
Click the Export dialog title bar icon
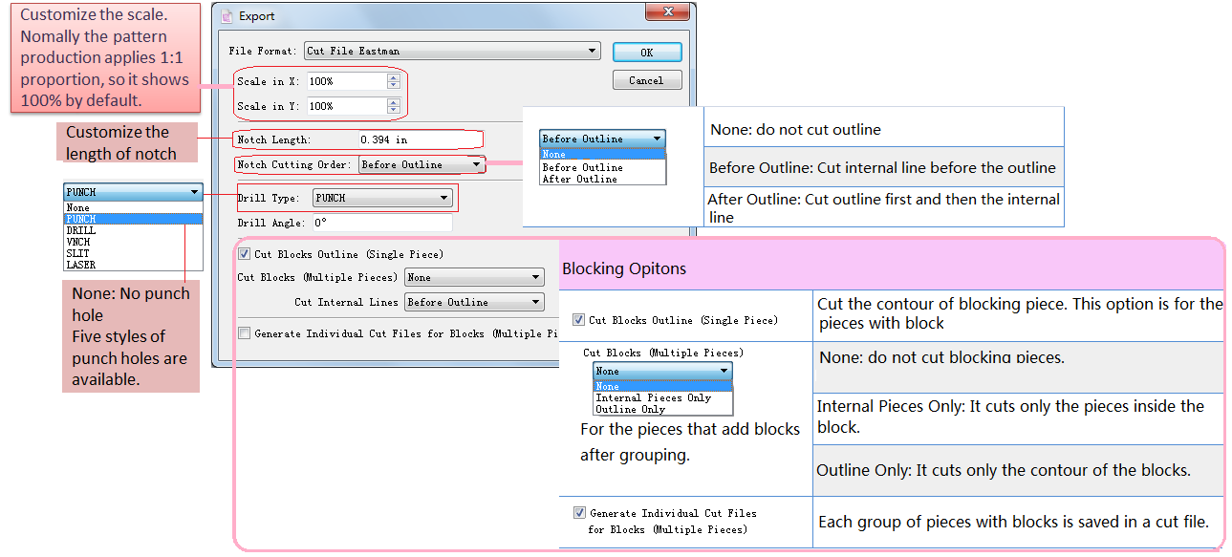pyautogui.click(x=227, y=16)
